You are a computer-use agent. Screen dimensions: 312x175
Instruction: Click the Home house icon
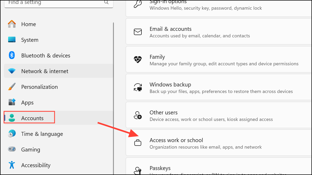(12, 24)
